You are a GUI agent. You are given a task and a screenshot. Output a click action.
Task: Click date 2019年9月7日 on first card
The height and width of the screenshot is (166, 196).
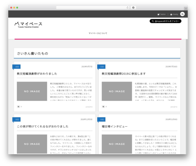coord(87,67)
